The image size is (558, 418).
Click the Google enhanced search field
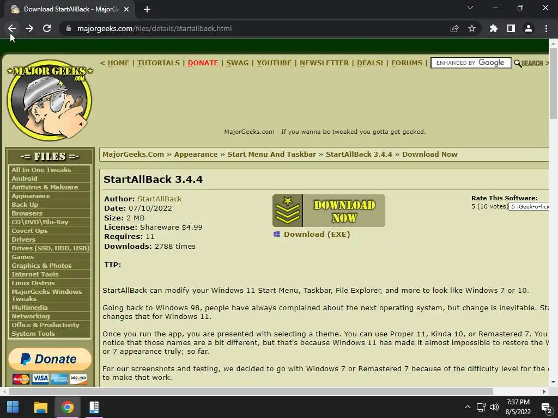point(471,63)
